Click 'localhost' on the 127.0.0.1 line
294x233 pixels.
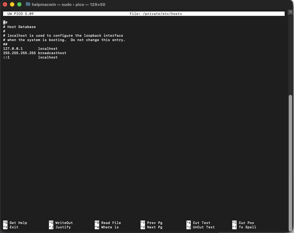(48, 49)
